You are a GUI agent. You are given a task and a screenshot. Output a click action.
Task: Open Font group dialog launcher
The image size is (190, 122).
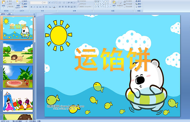[x=56, y=11]
